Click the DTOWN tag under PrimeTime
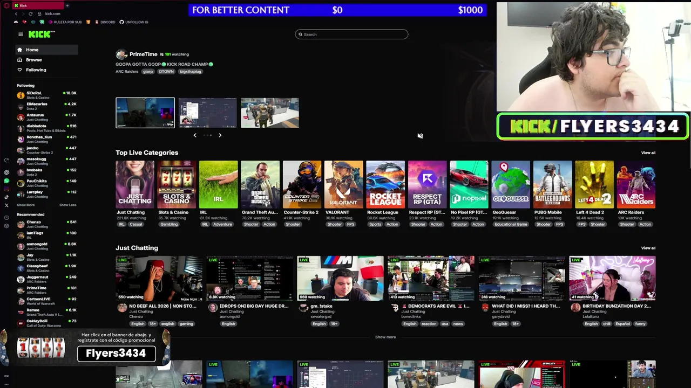Screen dimensions: 691x388 tap(166, 72)
